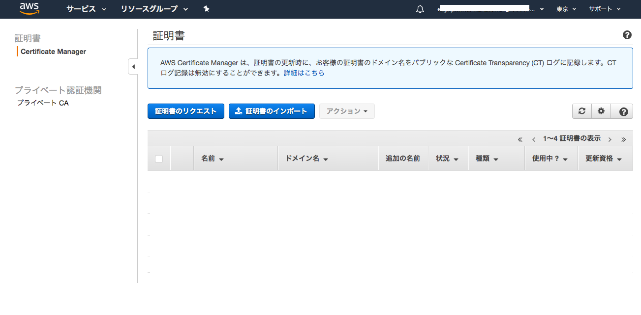Select Certificate Manager in the sidebar
641x315 pixels.
click(53, 52)
